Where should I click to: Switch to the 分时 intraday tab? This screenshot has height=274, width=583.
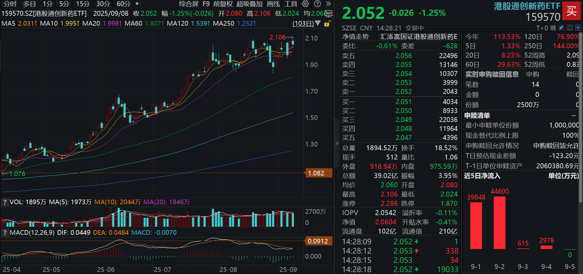pyautogui.click(x=10, y=4)
